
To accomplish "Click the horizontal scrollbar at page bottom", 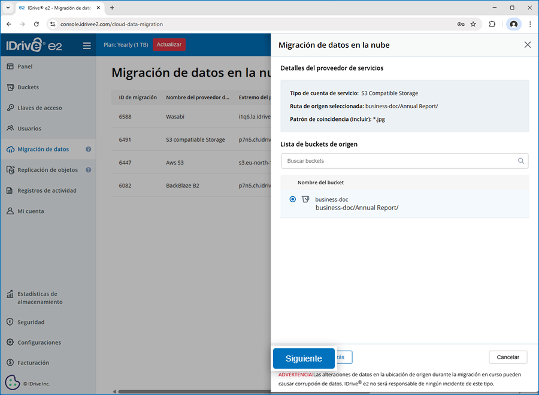I will (192, 392).
